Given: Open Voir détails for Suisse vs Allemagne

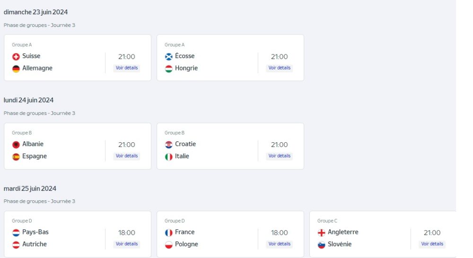Looking at the screenshot, I should (127, 68).
